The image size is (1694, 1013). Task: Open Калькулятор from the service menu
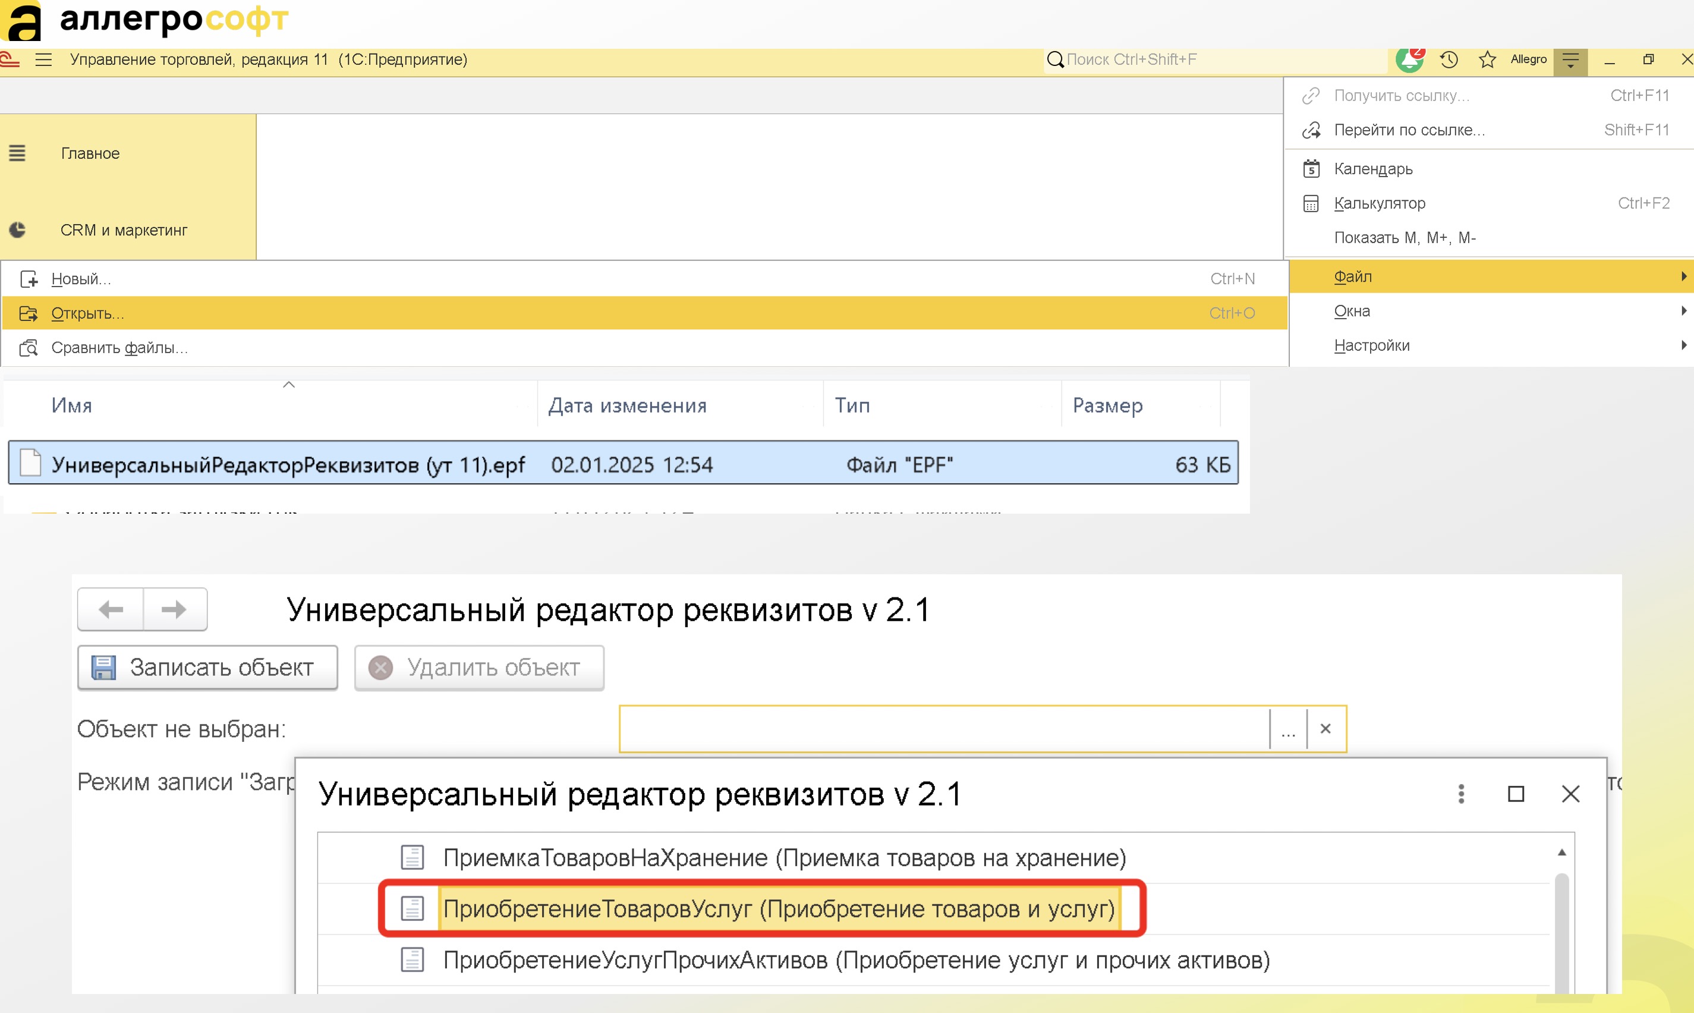coord(1491,203)
